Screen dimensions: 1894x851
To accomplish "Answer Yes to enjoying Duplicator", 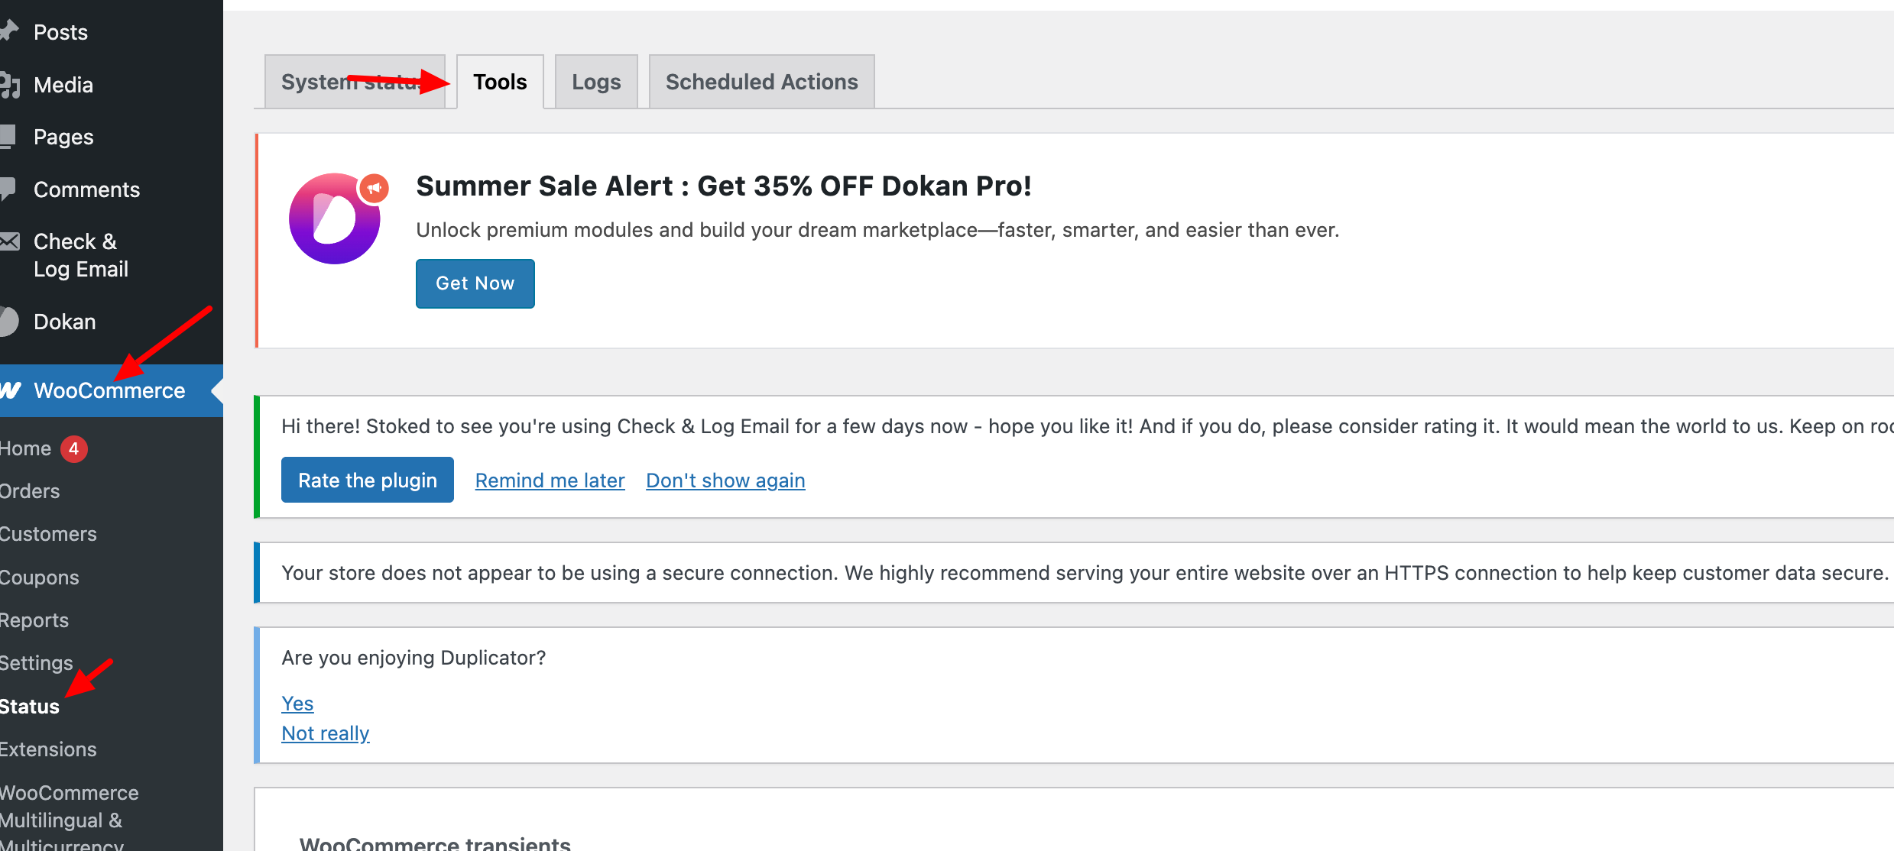I will 297,703.
